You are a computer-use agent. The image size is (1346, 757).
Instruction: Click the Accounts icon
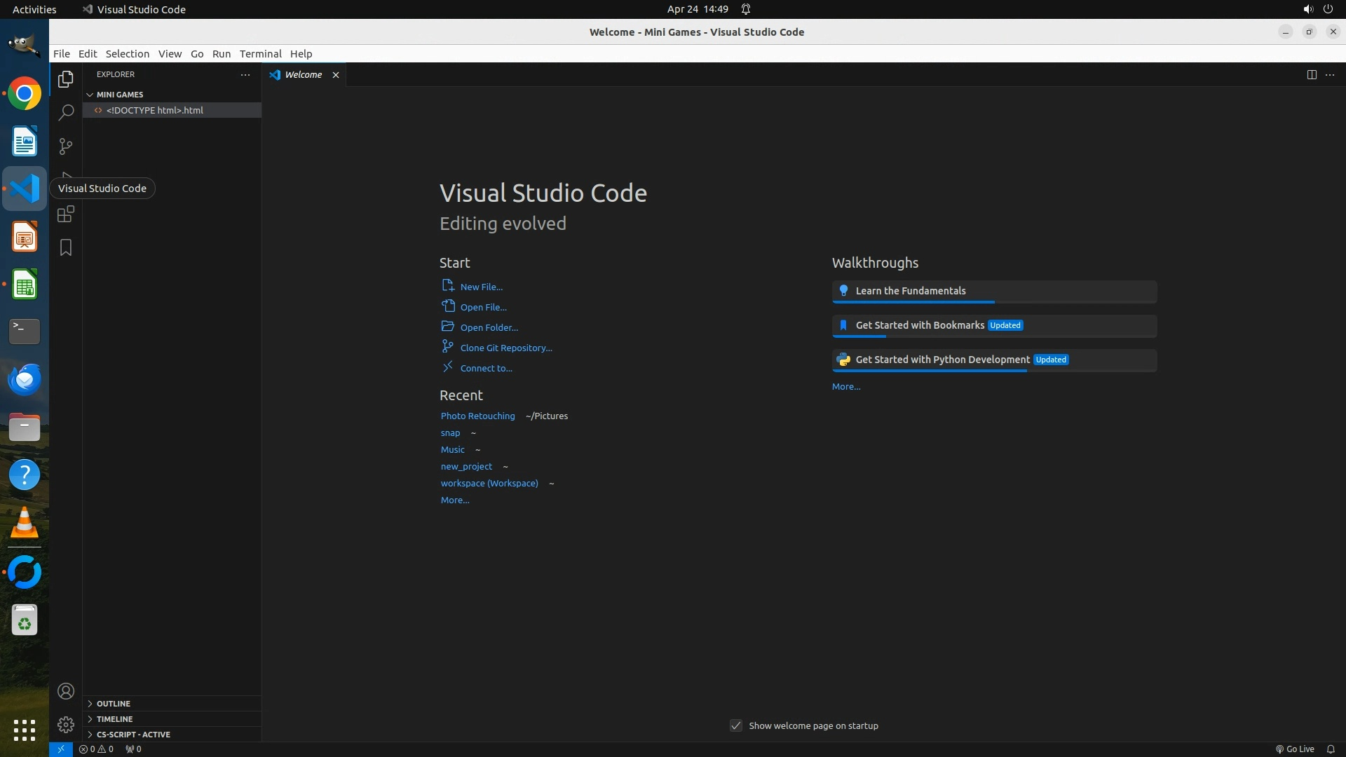pos(66,692)
